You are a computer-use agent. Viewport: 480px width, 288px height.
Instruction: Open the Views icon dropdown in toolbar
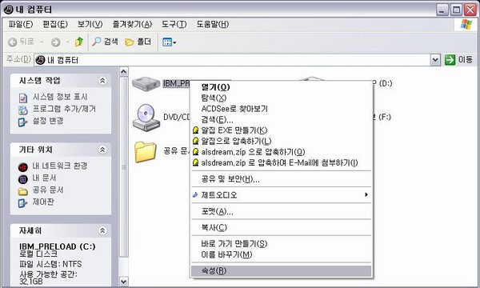click(x=169, y=42)
